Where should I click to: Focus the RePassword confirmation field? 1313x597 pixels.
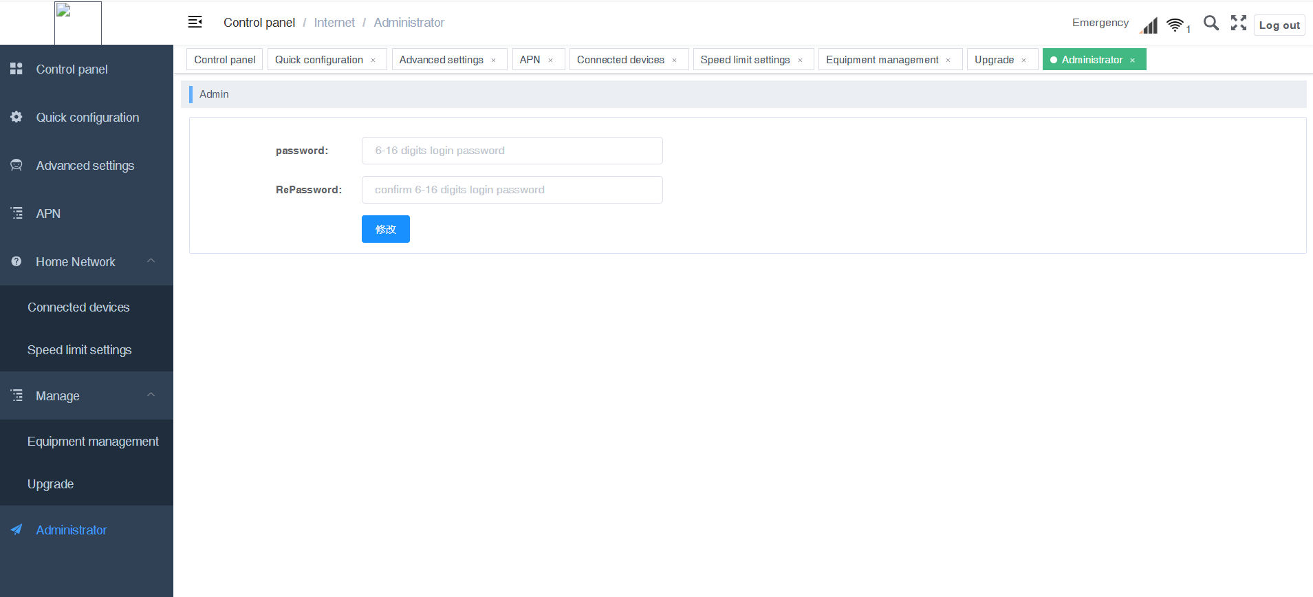pos(512,190)
